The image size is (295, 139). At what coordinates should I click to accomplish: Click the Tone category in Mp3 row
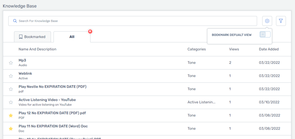point(192,63)
